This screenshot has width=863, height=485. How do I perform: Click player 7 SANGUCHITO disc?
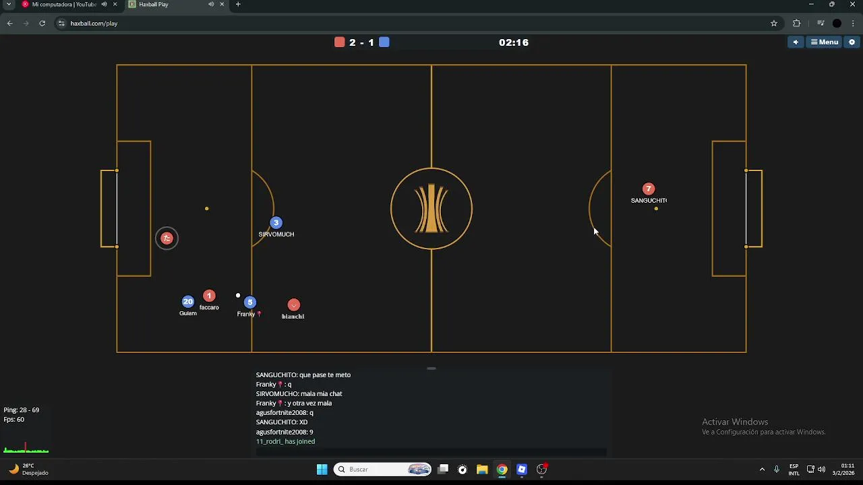coord(649,189)
